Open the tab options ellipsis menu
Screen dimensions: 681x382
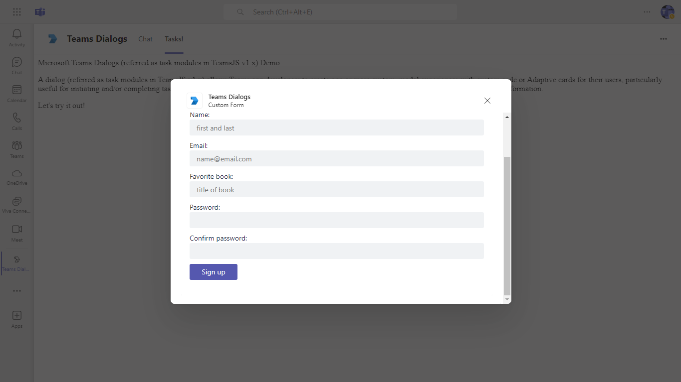pyautogui.click(x=663, y=39)
